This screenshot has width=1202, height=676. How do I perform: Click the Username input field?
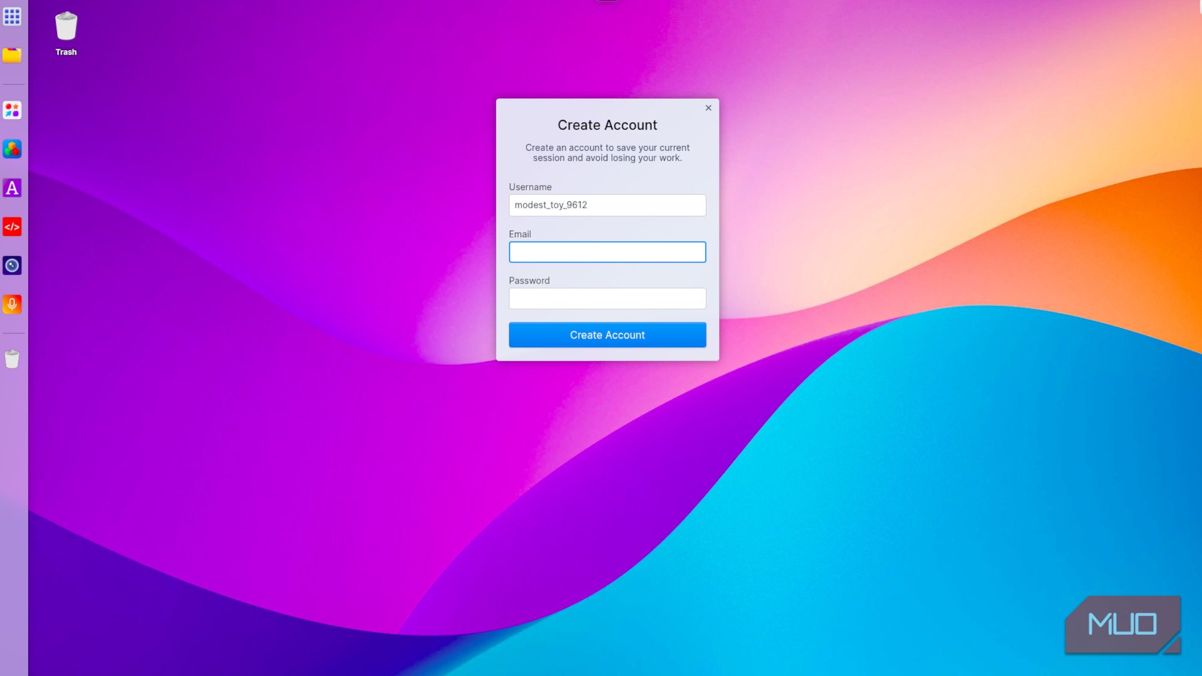[x=607, y=205]
